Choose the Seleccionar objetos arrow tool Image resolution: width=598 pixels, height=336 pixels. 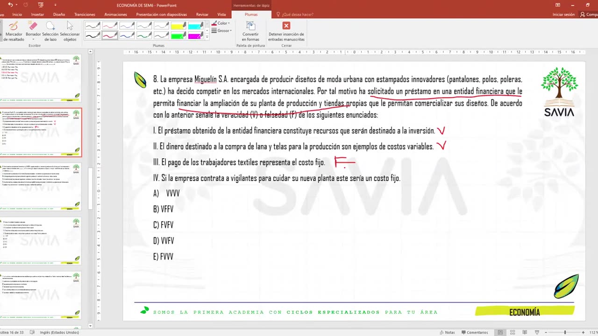coord(70,31)
